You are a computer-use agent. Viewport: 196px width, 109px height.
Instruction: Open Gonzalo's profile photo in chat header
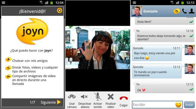point(137,11)
